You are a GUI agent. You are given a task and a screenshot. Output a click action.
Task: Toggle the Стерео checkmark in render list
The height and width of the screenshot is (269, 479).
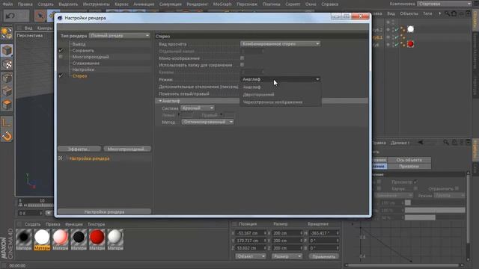61,75
